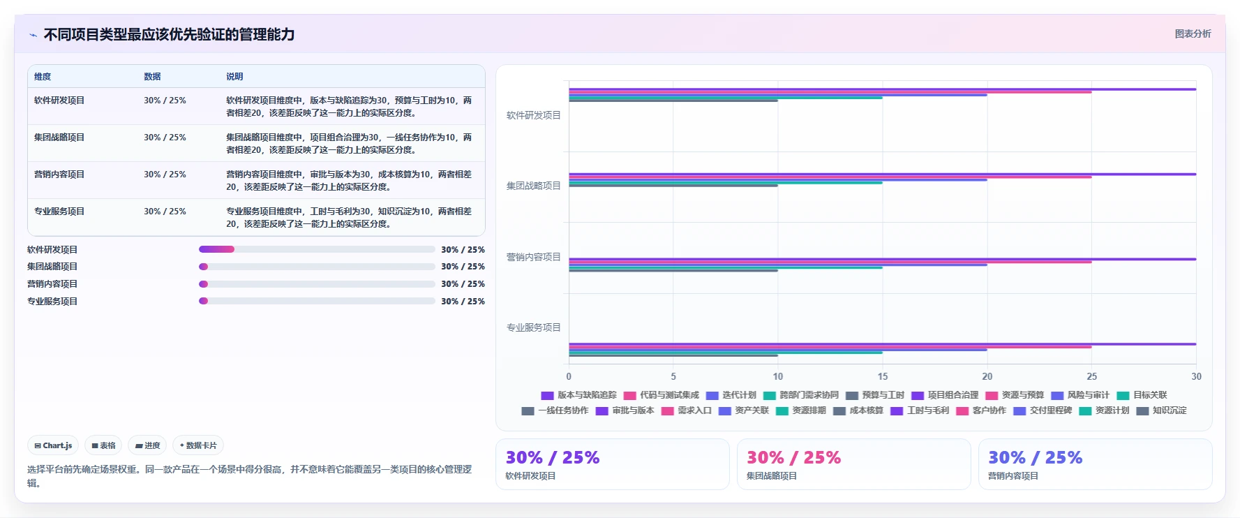Screen dimensions: 1240x518
Task: Click the panel title 不同项目类型最应该优先验证的管理能力
Action: tap(169, 34)
